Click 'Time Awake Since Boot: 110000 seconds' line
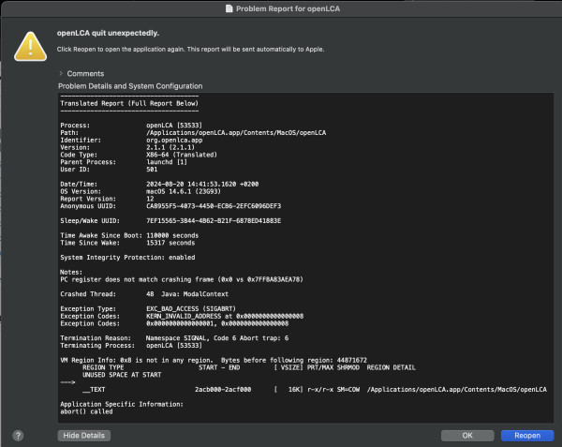 point(129,235)
